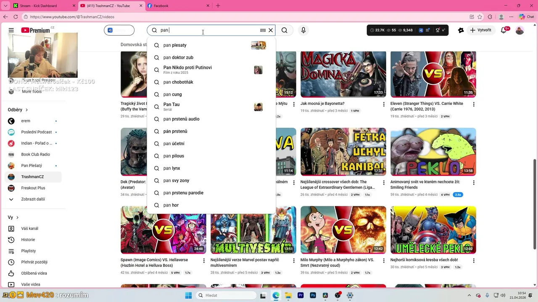Choose suggestion "pan účetní"
538x302 pixels.
click(x=211, y=143)
